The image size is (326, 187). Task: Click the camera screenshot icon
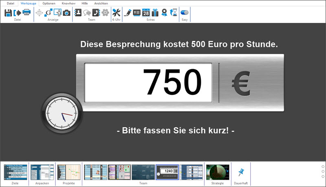pos(66,13)
